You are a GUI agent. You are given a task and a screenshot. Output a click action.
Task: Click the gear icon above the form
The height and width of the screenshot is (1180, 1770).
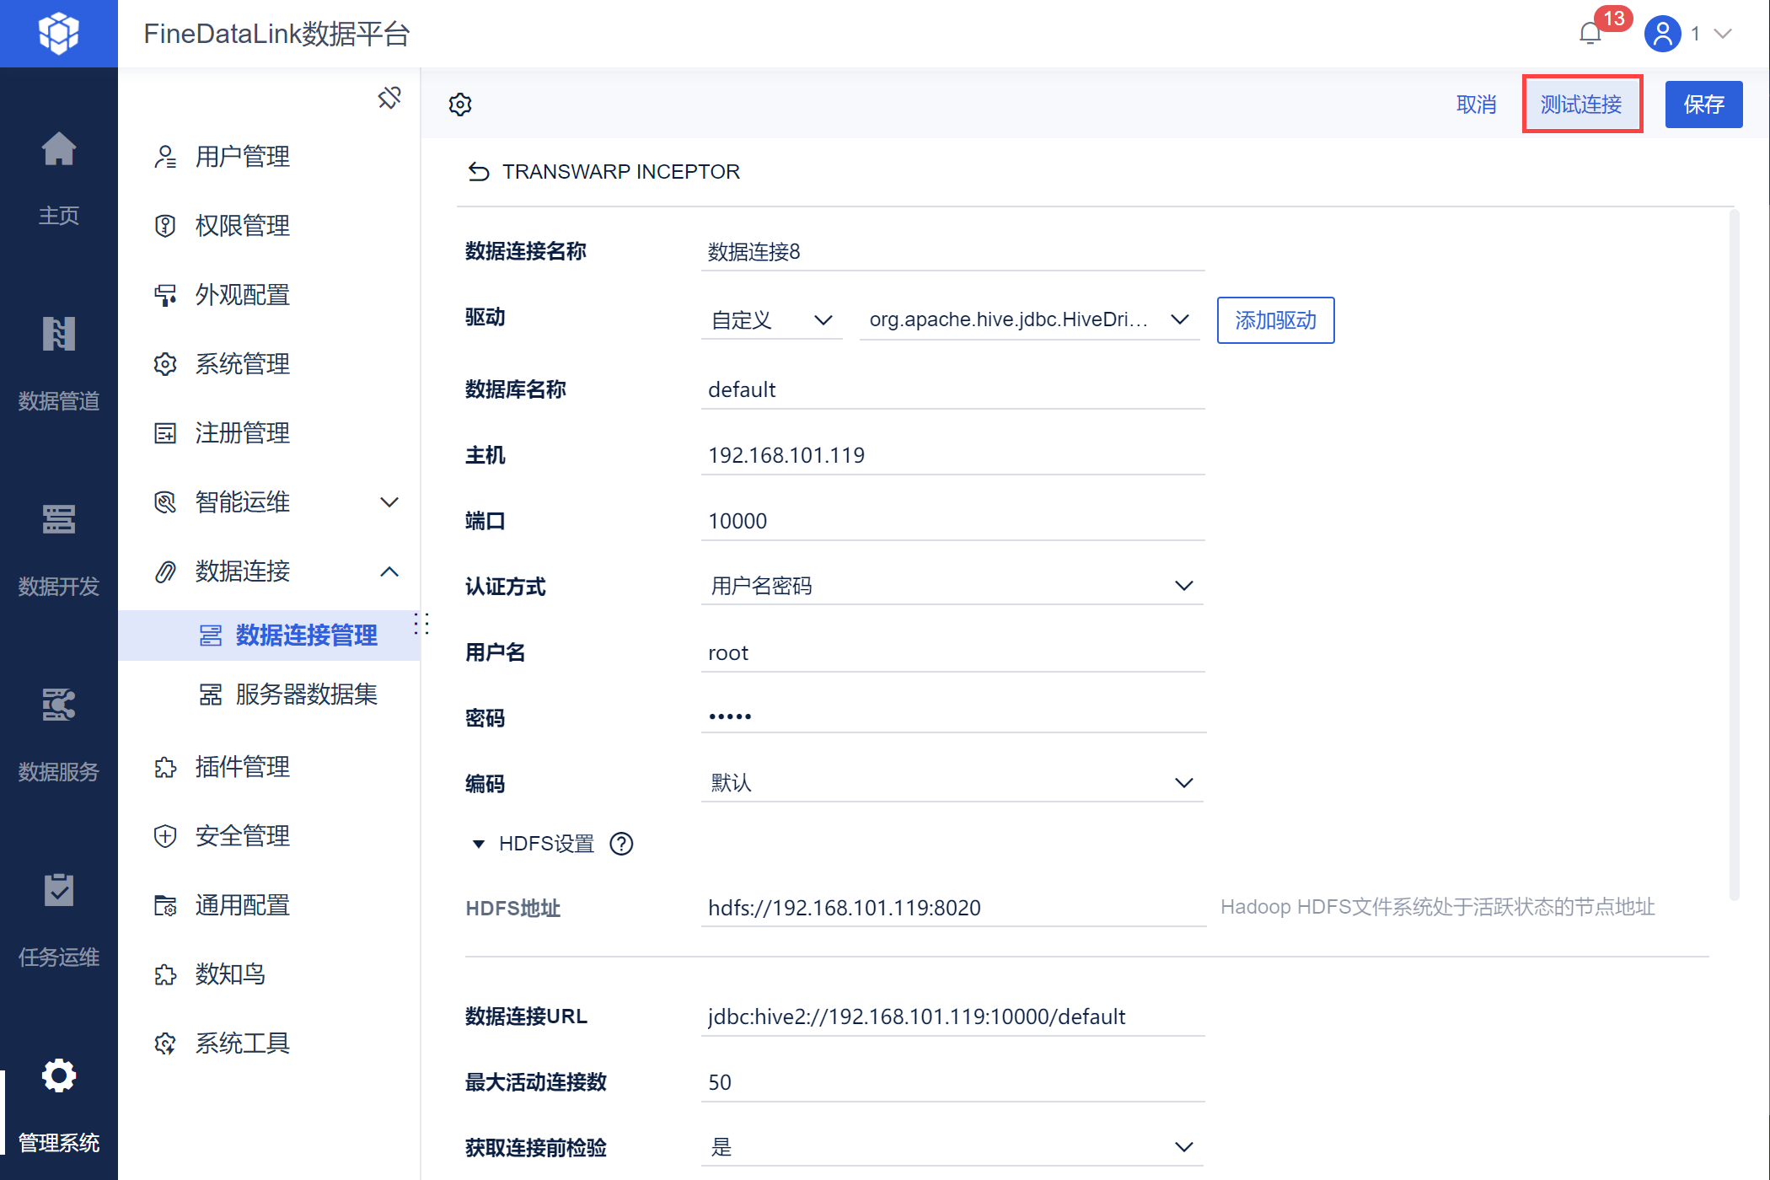coord(460,105)
